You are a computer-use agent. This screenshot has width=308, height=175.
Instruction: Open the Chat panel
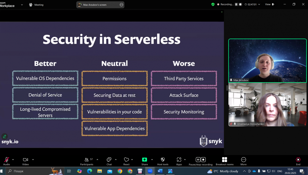tap(109, 160)
